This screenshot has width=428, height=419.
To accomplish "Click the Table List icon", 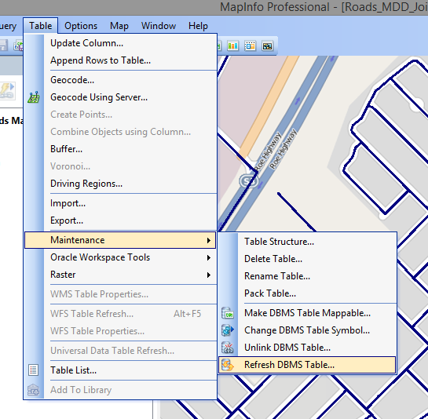I will (x=33, y=370).
